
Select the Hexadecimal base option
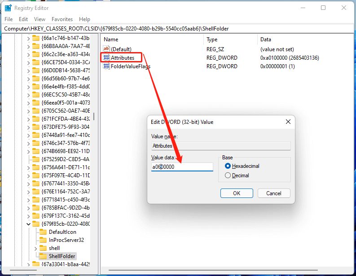(x=228, y=166)
